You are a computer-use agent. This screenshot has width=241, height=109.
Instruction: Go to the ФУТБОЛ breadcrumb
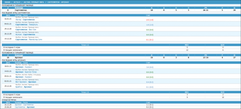coord(17,2)
